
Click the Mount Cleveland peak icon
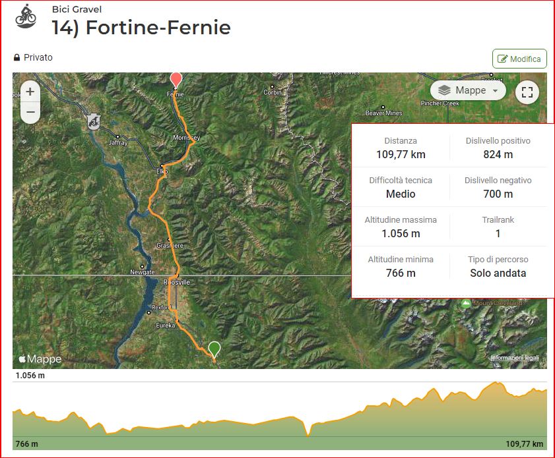tap(466, 304)
